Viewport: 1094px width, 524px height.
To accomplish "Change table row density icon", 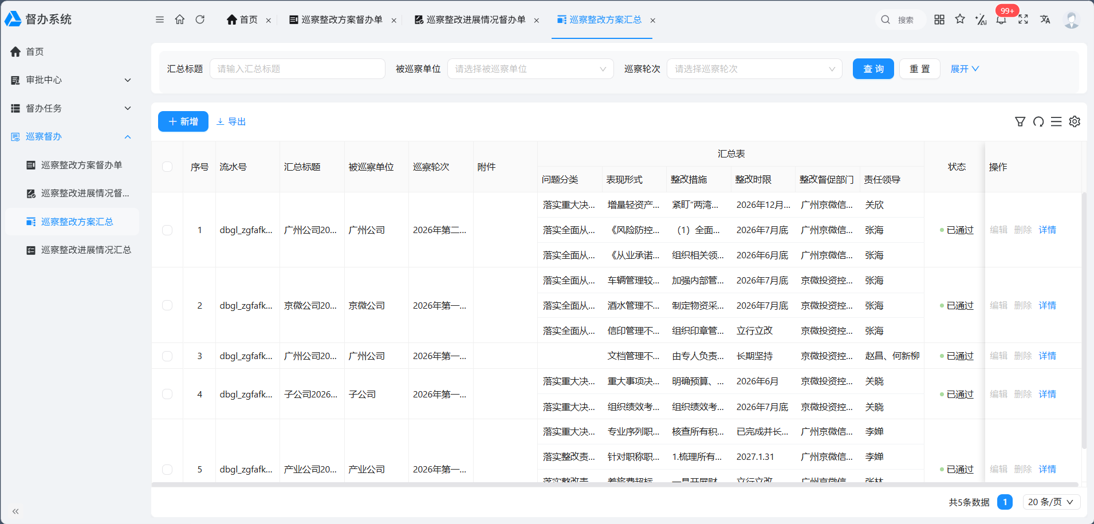I will (1056, 121).
